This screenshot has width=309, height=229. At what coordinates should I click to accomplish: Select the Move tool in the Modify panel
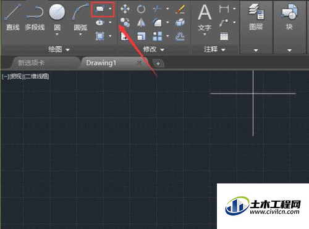coord(125,9)
